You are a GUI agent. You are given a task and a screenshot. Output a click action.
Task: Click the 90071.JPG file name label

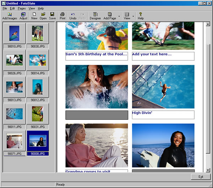click(x=15, y=154)
